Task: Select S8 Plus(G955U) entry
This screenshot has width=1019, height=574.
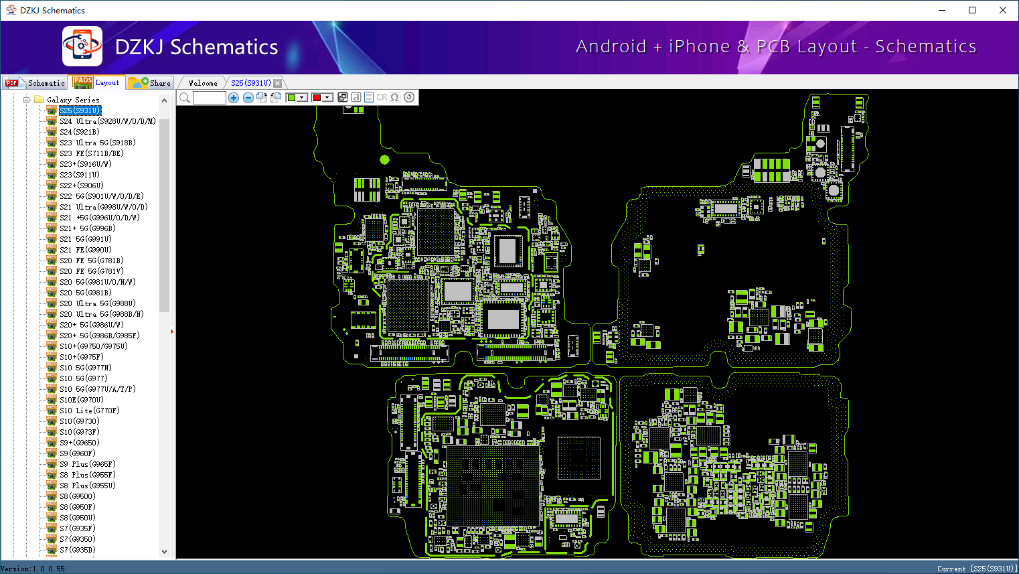Action: pos(88,486)
